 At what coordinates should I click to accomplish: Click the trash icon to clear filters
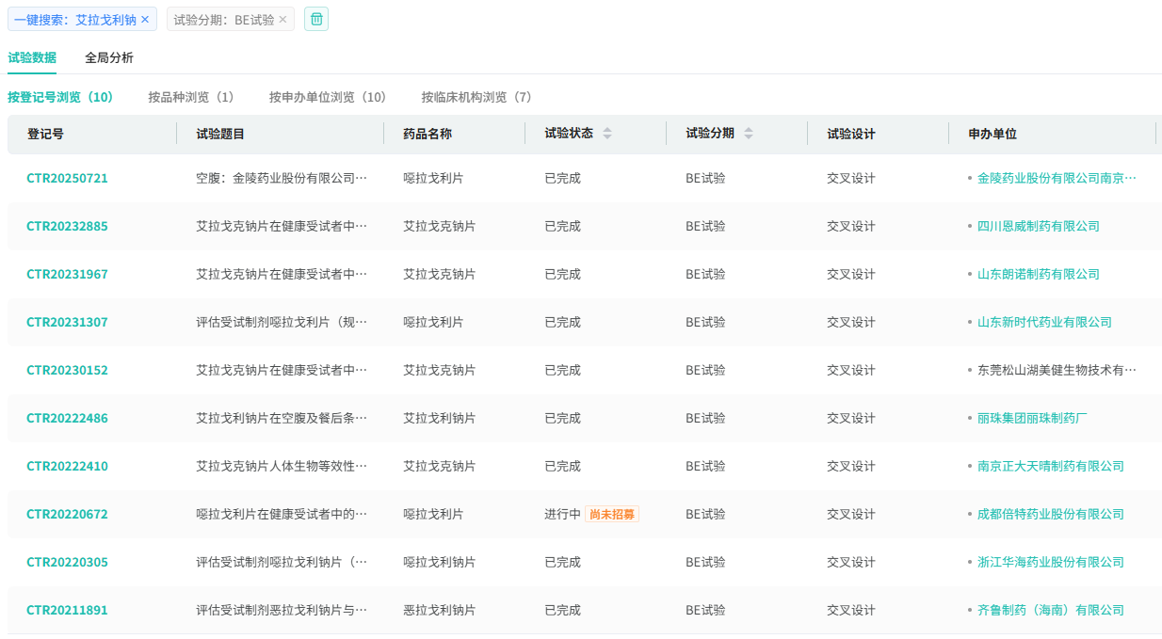tap(316, 19)
